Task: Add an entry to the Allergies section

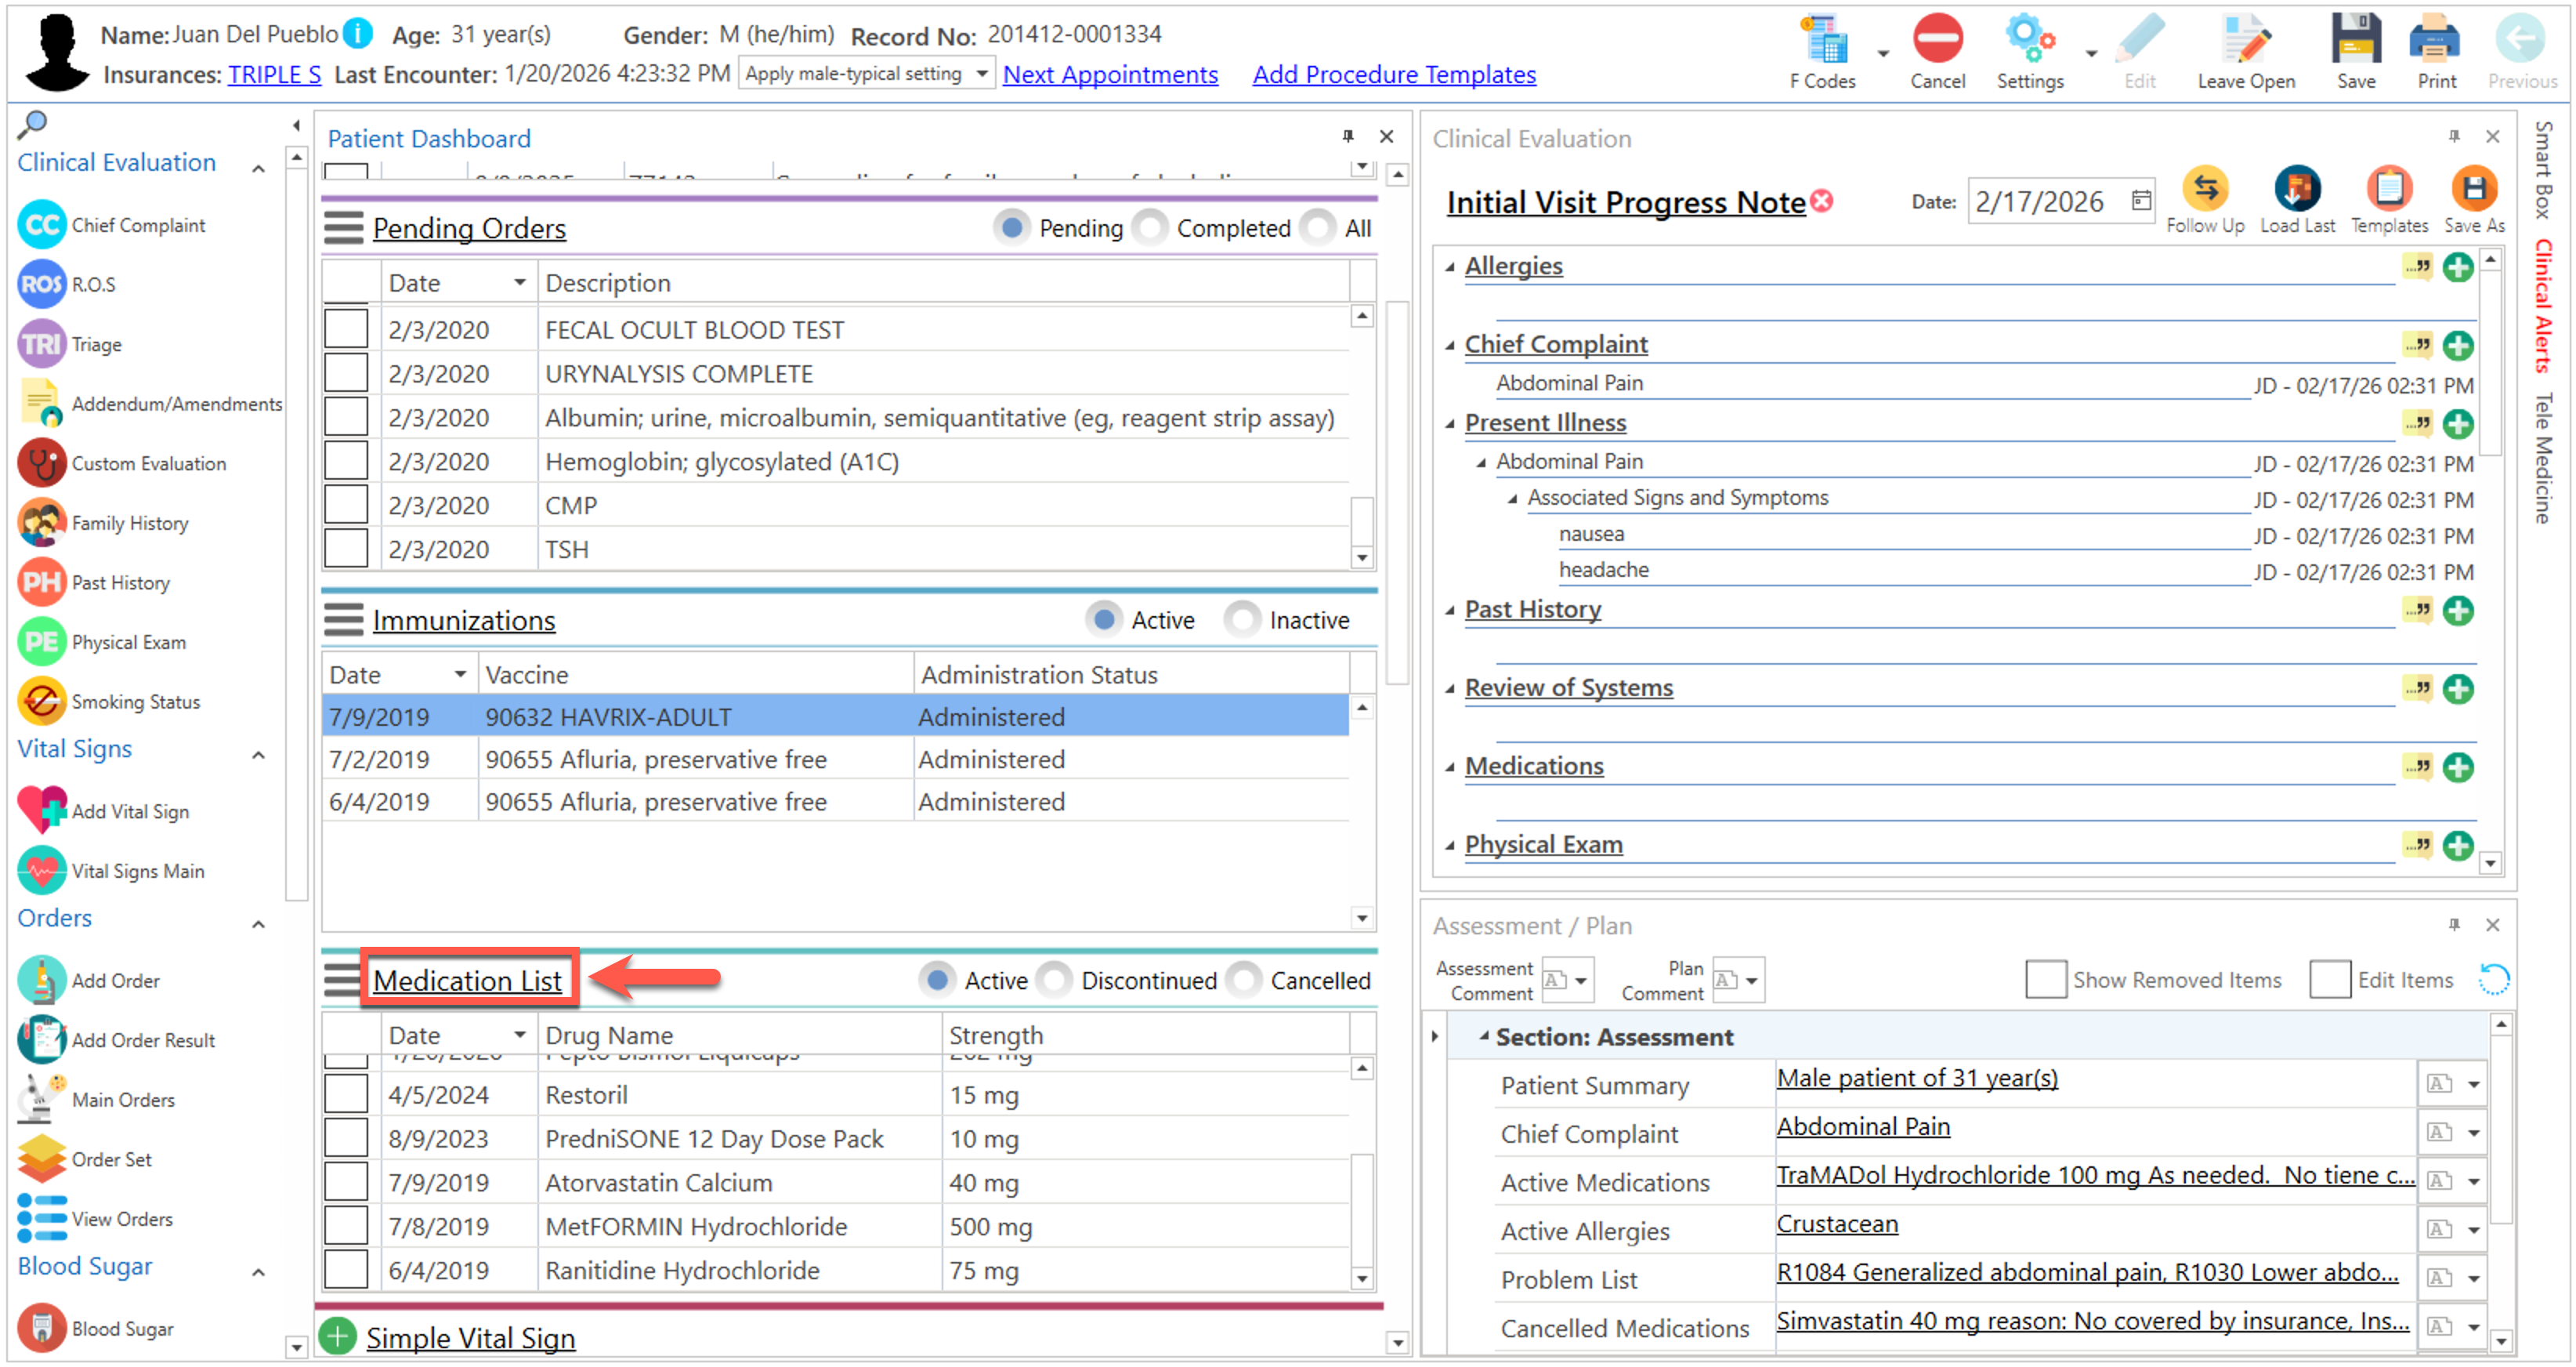Action: pyautogui.click(x=2458, y=267)
